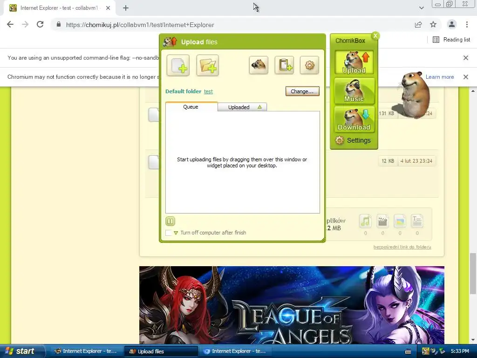
Task: Select the checkbox of the 12 KB file
Action: tap(154, 162)
